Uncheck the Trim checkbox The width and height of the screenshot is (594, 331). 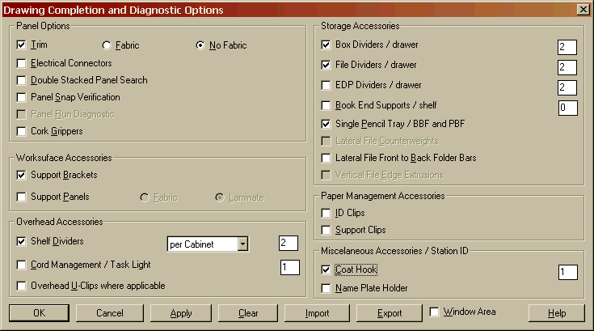coord(21,45)
